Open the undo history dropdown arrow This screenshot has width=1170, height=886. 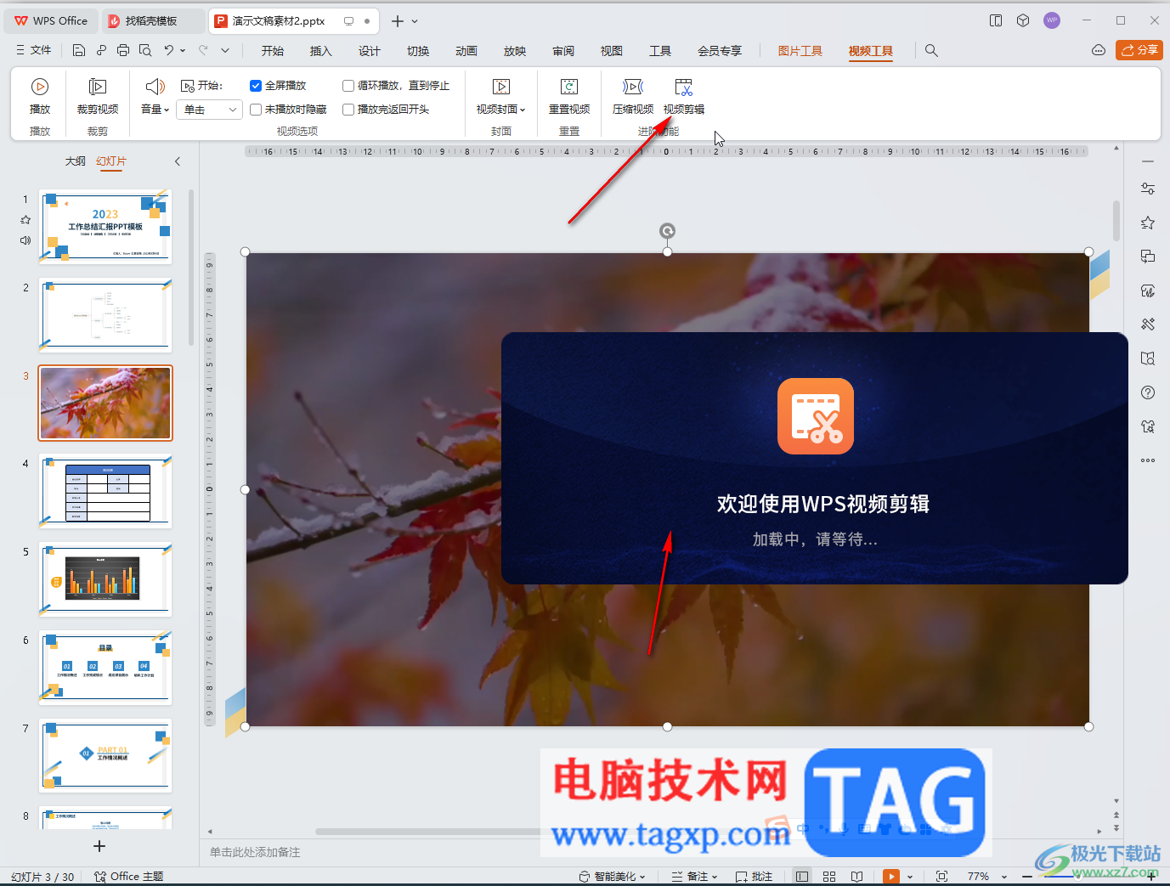pyautogui.click(x=183, y=50)
